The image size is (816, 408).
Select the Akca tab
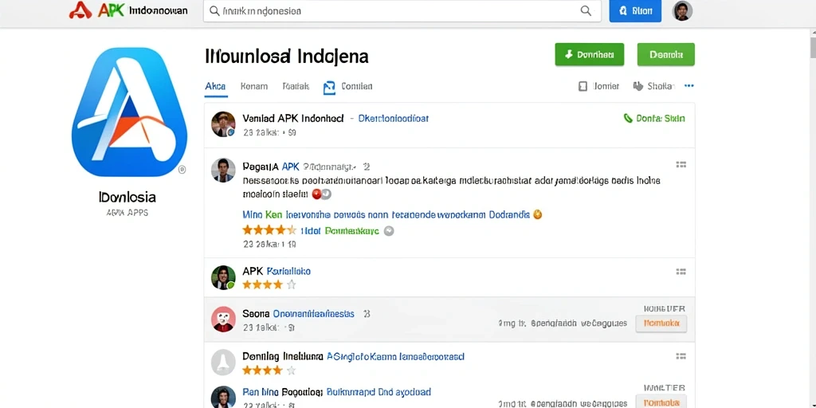coord(215,86)
